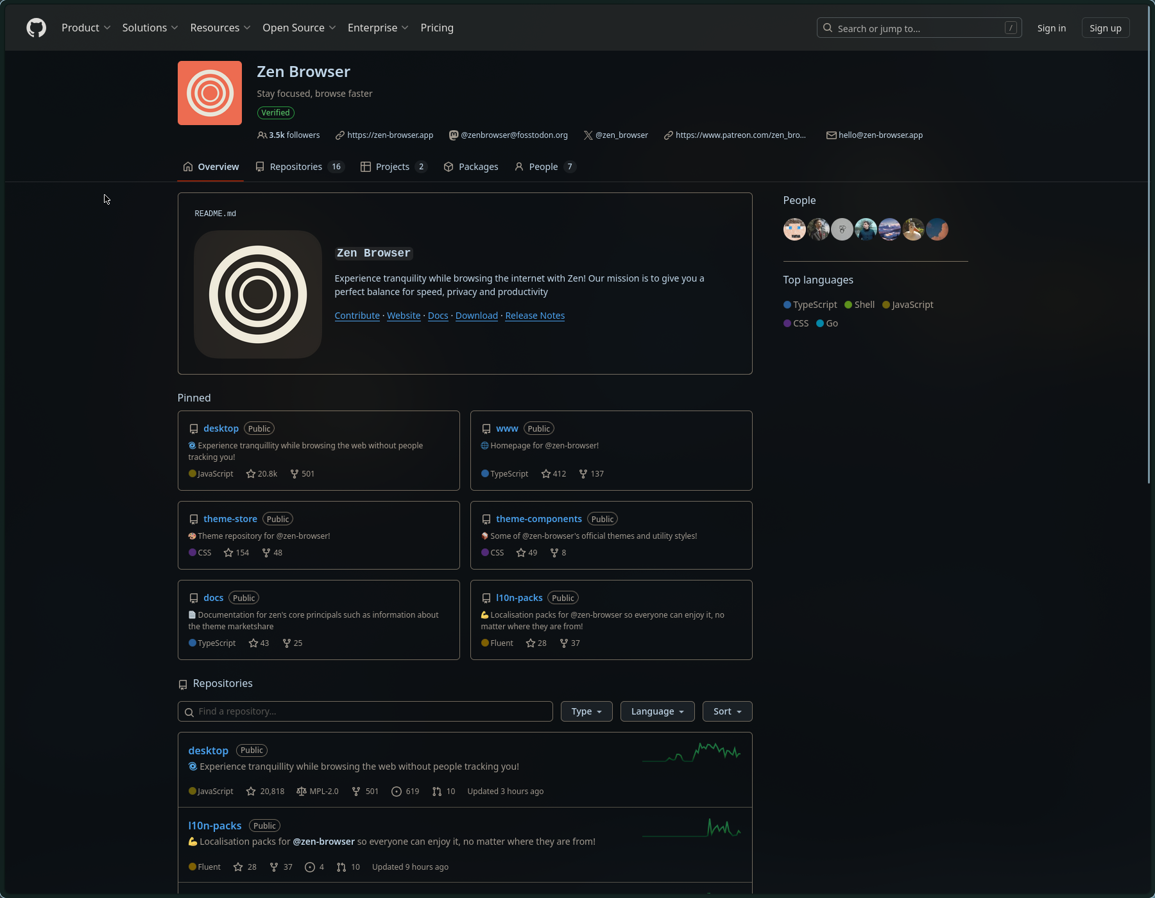The image size is (1155, 898).
Task: Filter by Go in Top languages
Action: [x=827, y=323]
